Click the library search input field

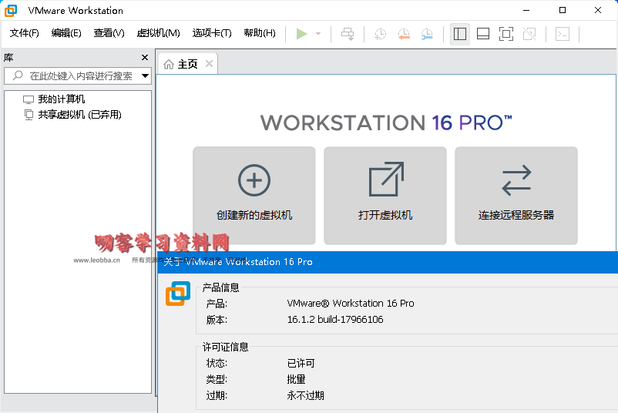pyautogui.click(x=78, y=76)
